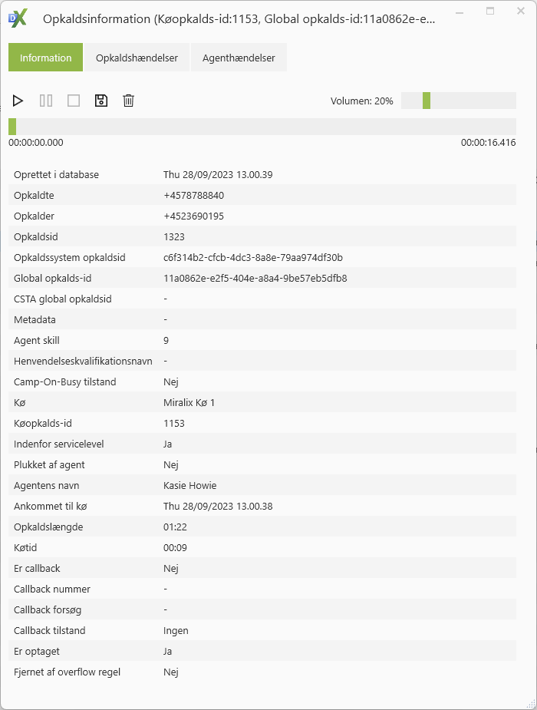The width and height of the screenshot is (537, 710).
Task: Switch to the Information tab
Action: click(x=45, y=58)
